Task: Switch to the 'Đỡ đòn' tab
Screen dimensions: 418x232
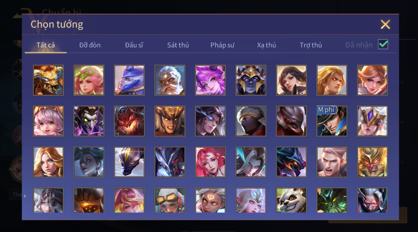Action: point(90,45)
